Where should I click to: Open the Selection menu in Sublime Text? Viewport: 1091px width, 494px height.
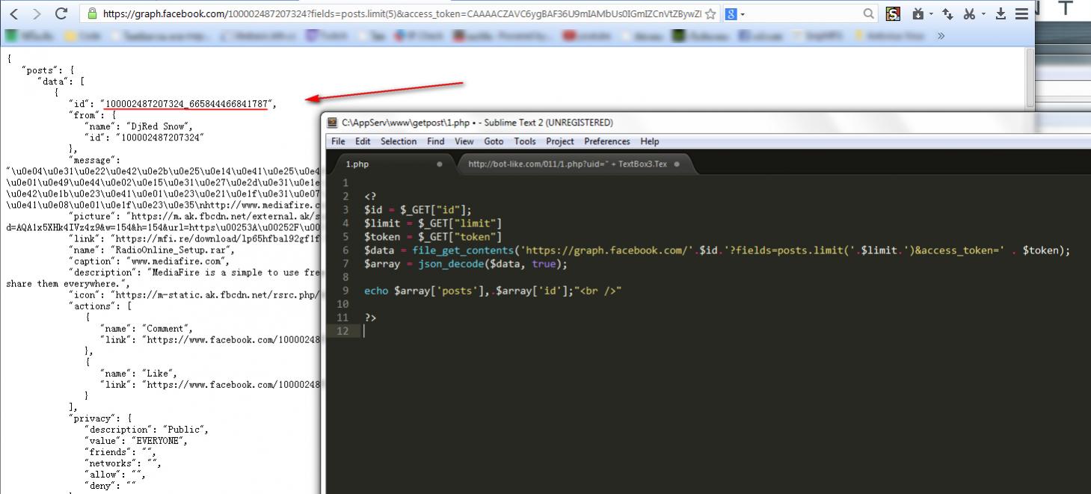click(399, 141)
